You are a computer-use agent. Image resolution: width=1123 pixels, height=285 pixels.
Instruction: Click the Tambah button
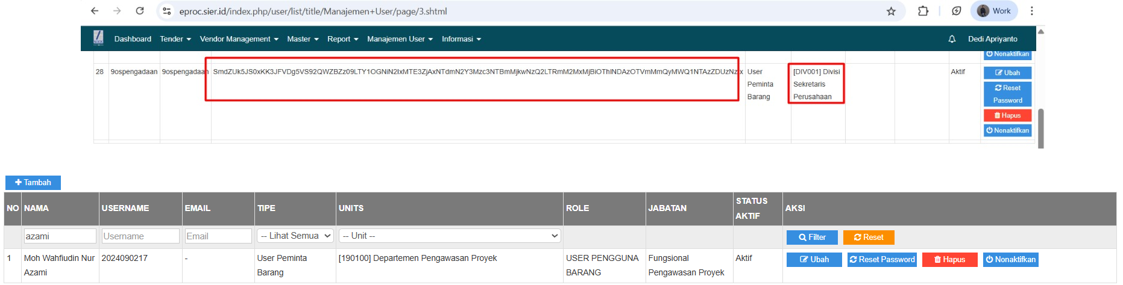(33, 182)
